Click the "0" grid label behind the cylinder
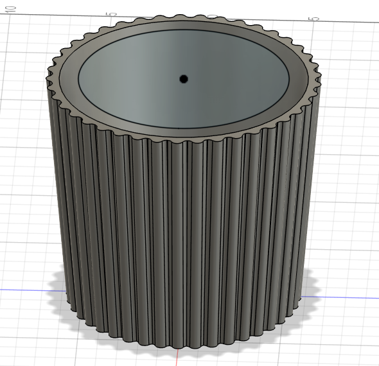 coord(213,16)
